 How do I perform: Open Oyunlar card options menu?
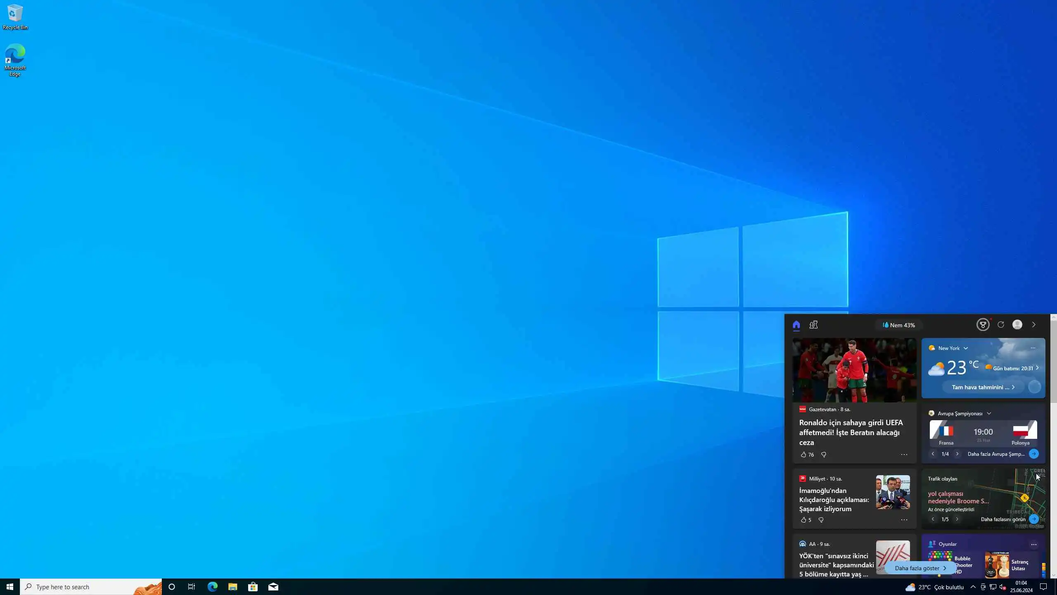[x=1033, y=544]
